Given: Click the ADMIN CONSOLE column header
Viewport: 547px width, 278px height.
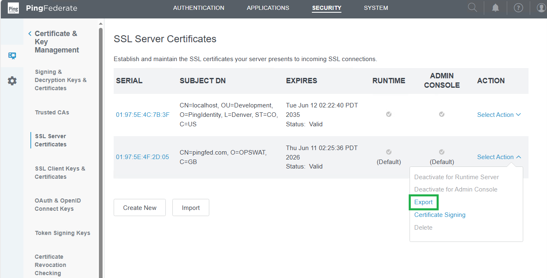Looking at the screenshot, I should tap(442, 80).
